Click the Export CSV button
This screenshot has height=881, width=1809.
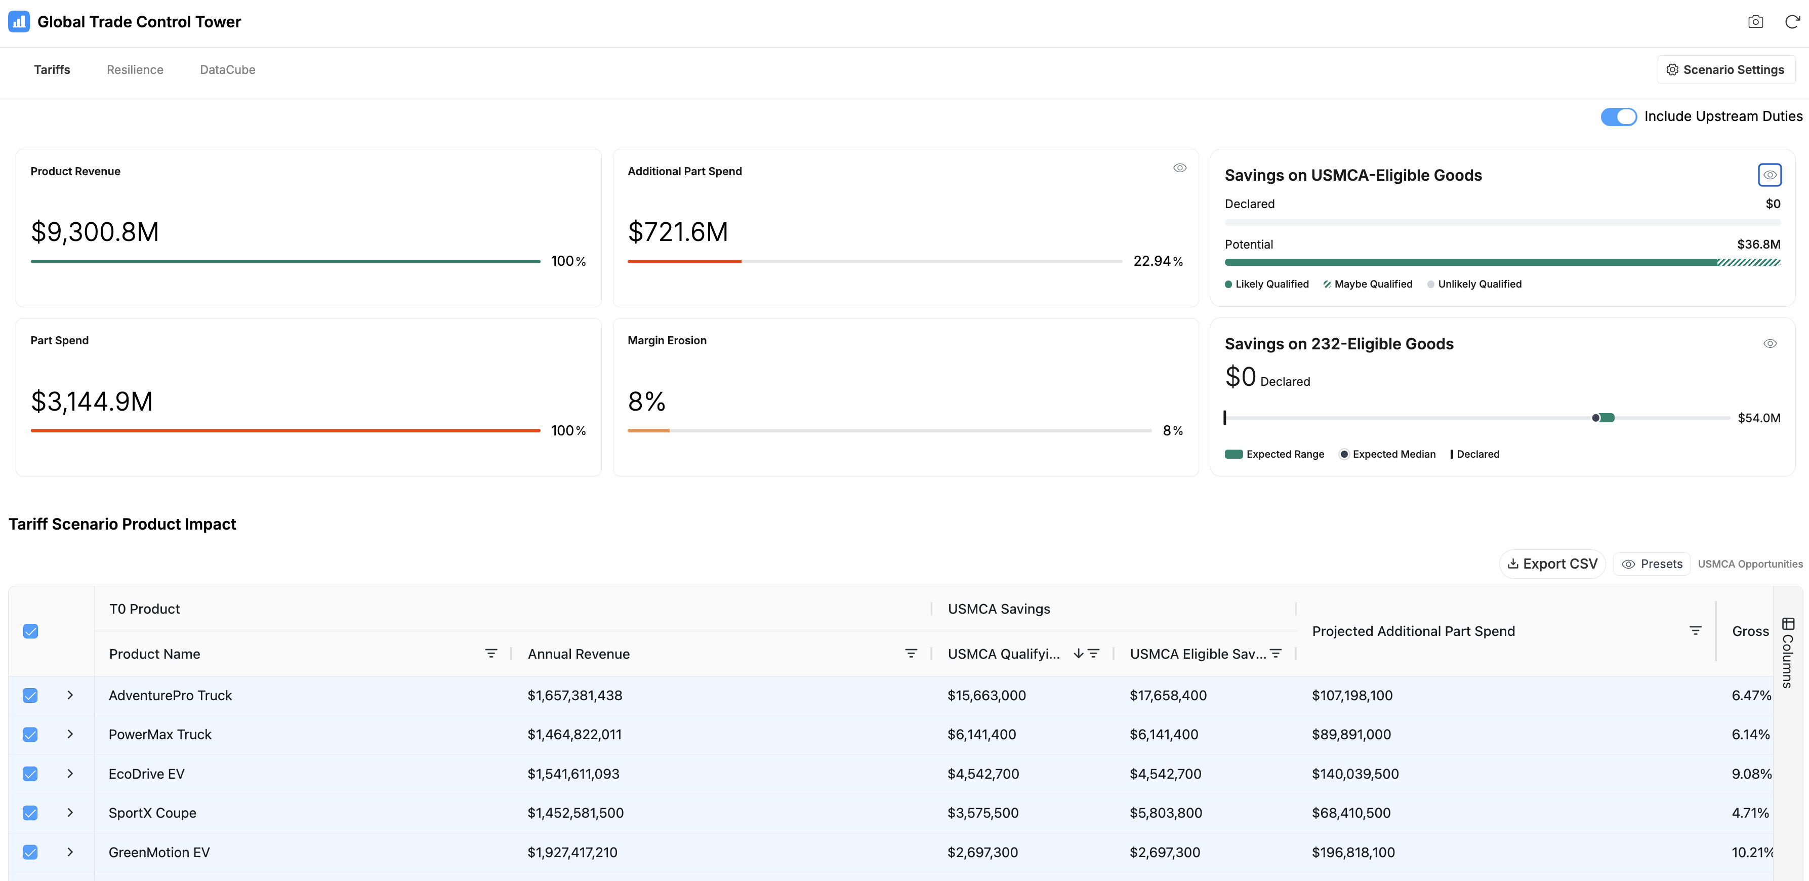click(x=1552, y=564)
